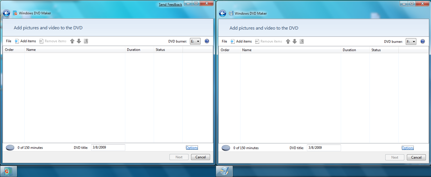Screen dimensions: 431x177
Task: Open Options link in right window
Action: (x=408, y=148)
